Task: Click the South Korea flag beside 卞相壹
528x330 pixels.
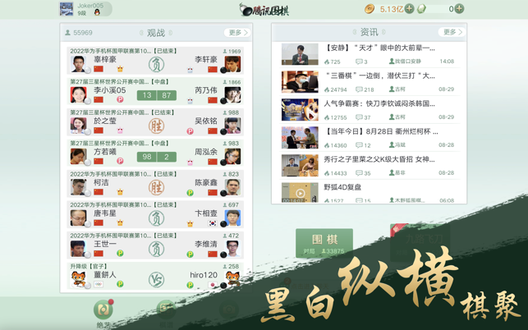Action: click(x=213, y=223)
